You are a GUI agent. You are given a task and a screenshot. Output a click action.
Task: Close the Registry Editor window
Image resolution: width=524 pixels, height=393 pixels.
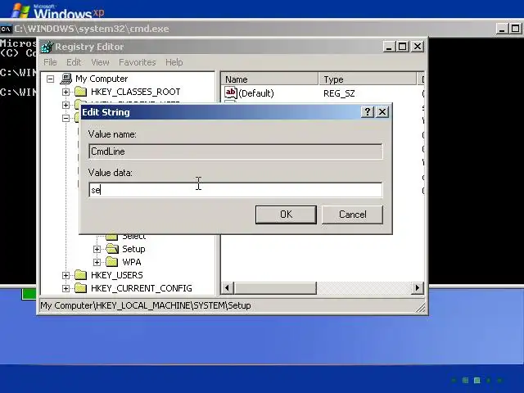pyautogui.click(x=418, y=47)
